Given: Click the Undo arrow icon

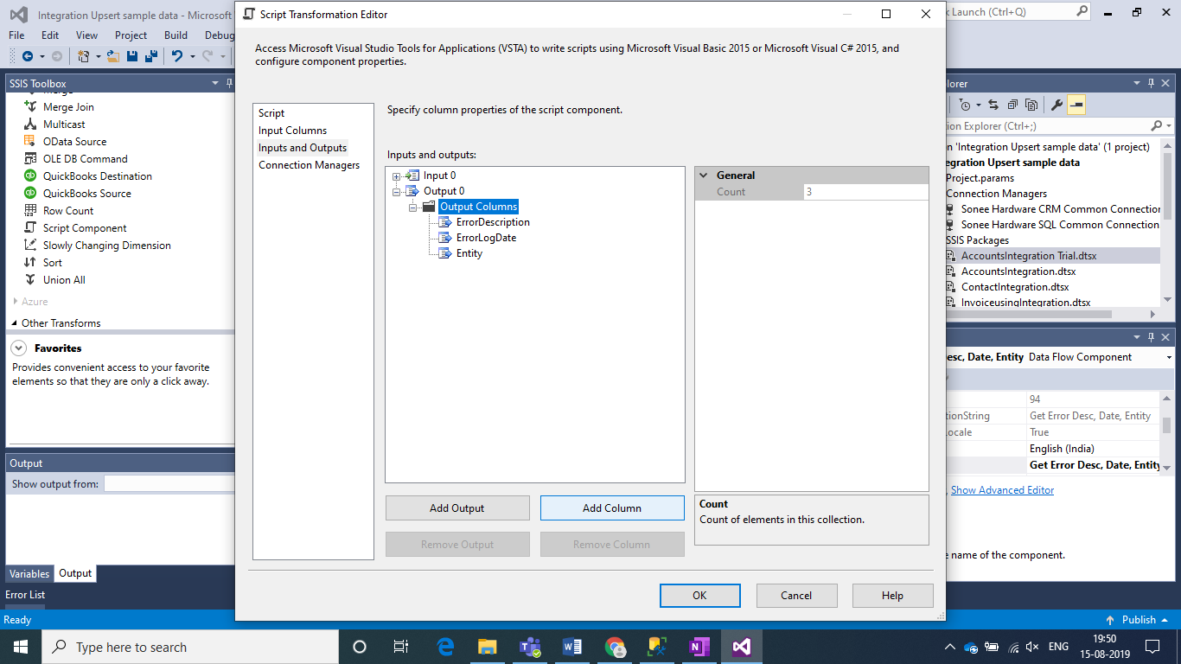Looking at the screenshot, I should pos(176,56).
